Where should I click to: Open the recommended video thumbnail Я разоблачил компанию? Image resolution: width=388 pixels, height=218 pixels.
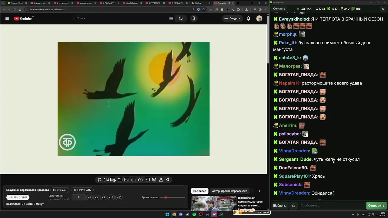(x=214, y=203)
